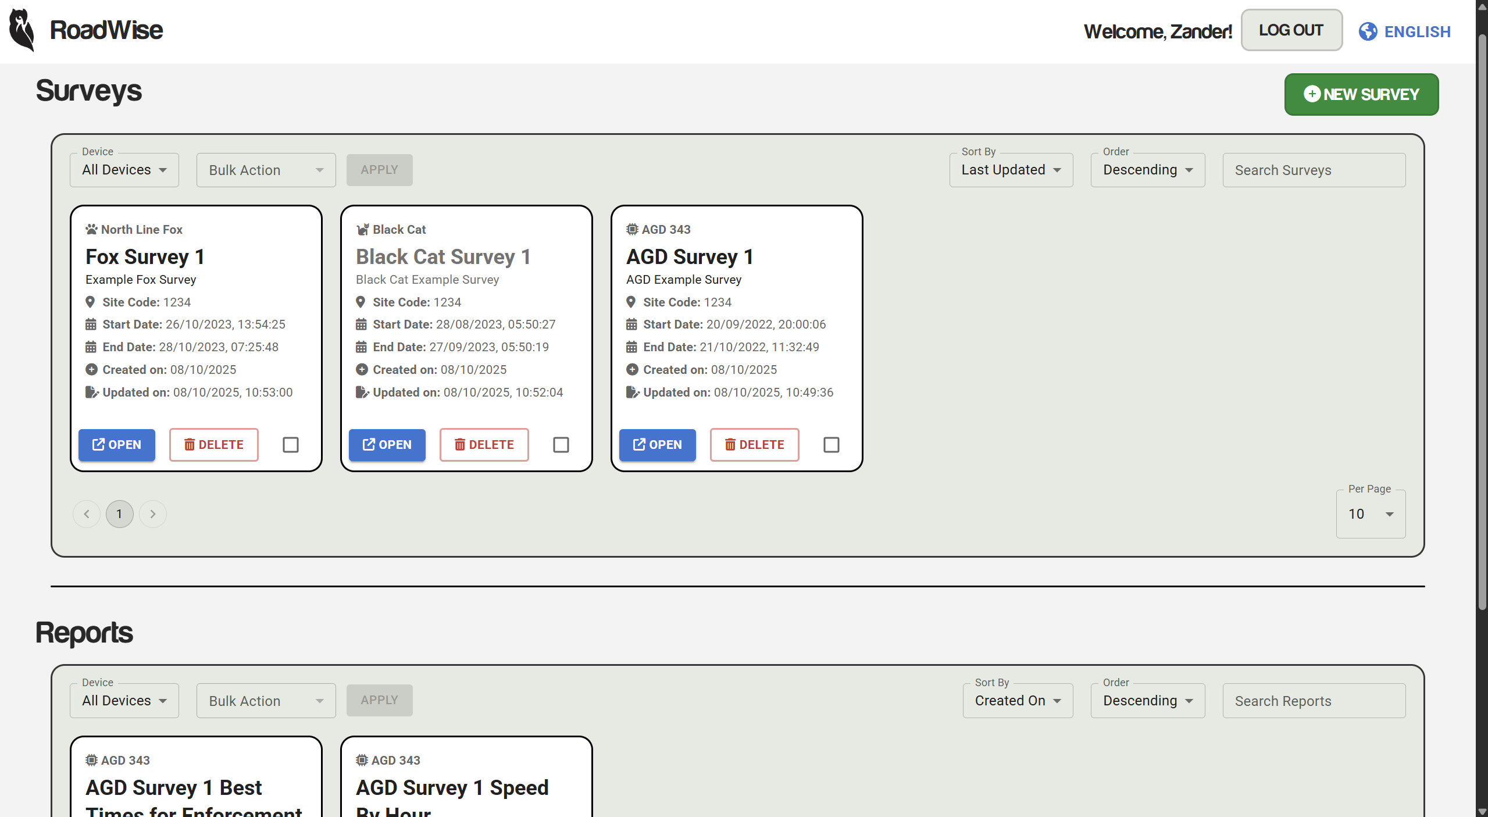Image resolution: width=1488 pixels, height=817 pixels.
Task: Expand the Surveys Bulk Action dropdown
Action: click(x=266, y=170)
